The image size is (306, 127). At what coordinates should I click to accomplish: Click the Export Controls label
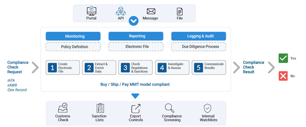[136, 118]
